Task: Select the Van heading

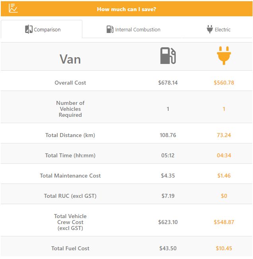Action: [x=70, y=59]
